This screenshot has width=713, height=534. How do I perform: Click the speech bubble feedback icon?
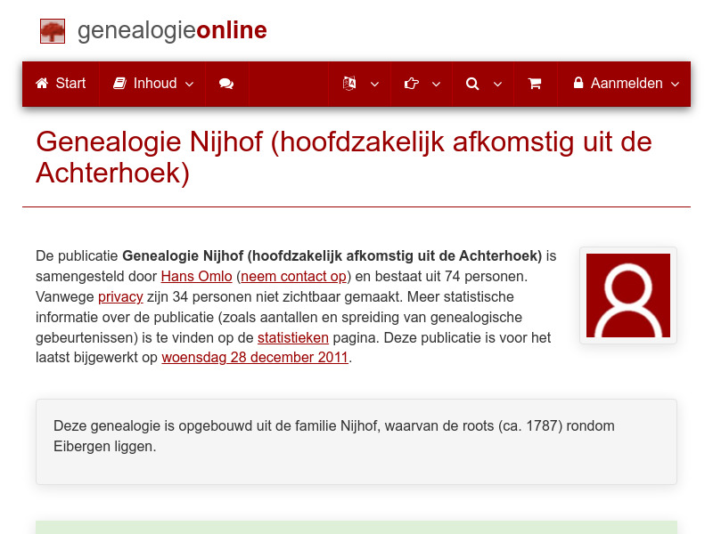pyautogui.click(x=225, y=83)
